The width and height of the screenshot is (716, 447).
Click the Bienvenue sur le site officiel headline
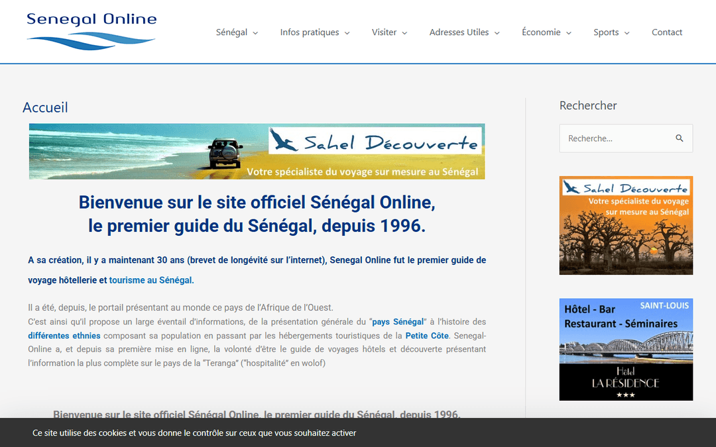tap(257, 214)
